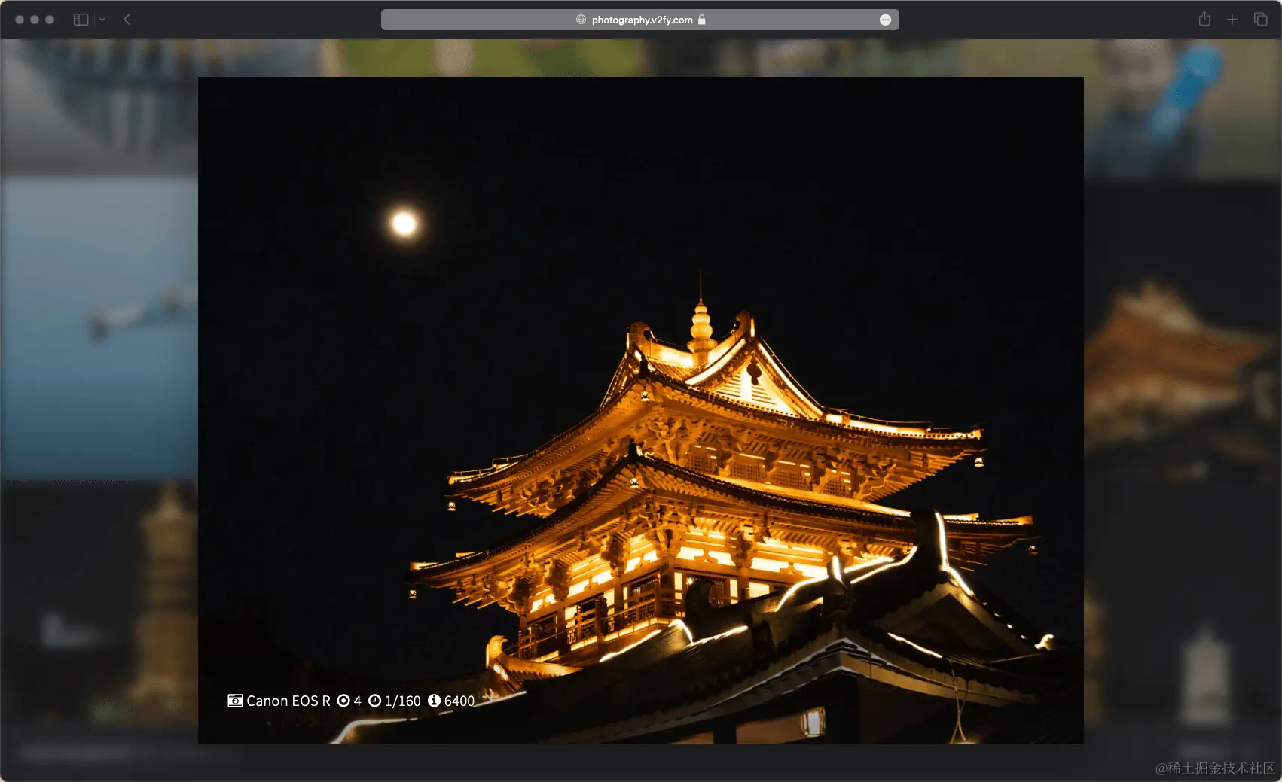Open the page options ellipsis in address bar
The image size is (1282, 782).
[x=885, y=20]
